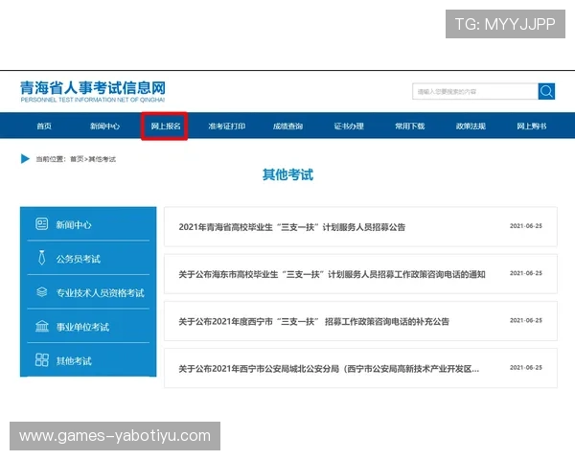Select 其他考试 in the left sidebar
Viewport: 575px width, 460px height.
tap(74, 361)
